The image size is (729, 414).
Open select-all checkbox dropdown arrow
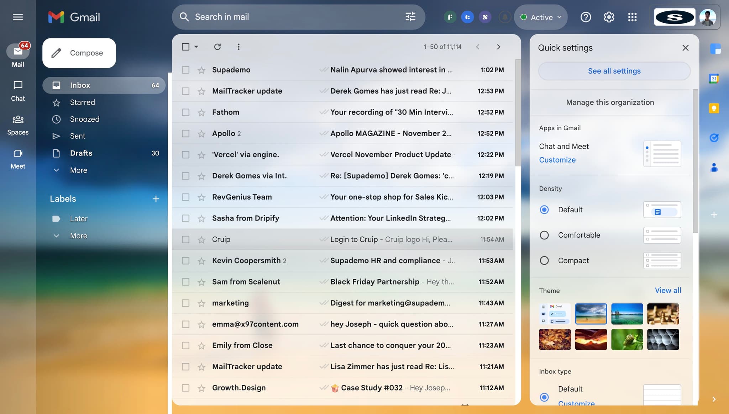(x=196, y=47)
